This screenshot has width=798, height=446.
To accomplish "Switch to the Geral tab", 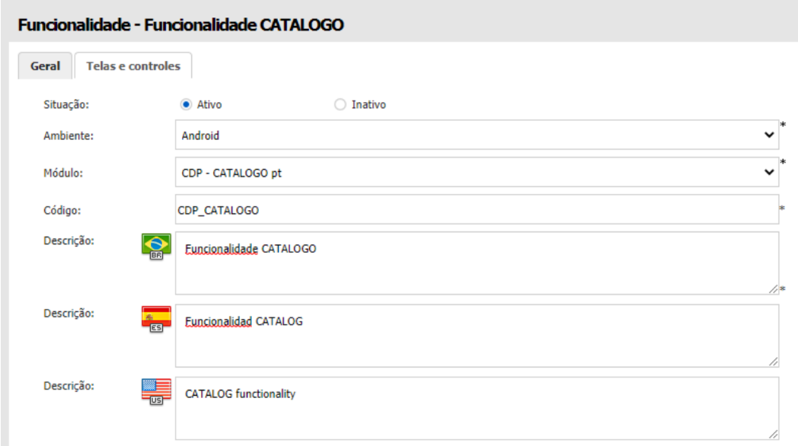I will pos(45,66).
